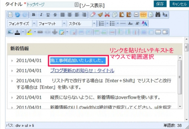Open find with binoculars icon
Viewport: 189px width, 129px height.
click(x=158, y=15)
